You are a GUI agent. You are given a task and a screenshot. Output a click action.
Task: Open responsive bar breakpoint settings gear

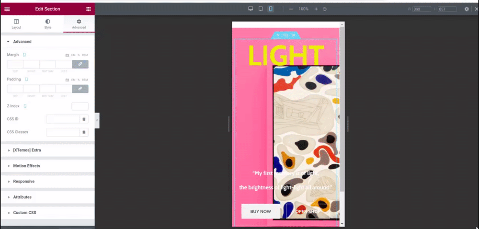click(x=467, y=9)
